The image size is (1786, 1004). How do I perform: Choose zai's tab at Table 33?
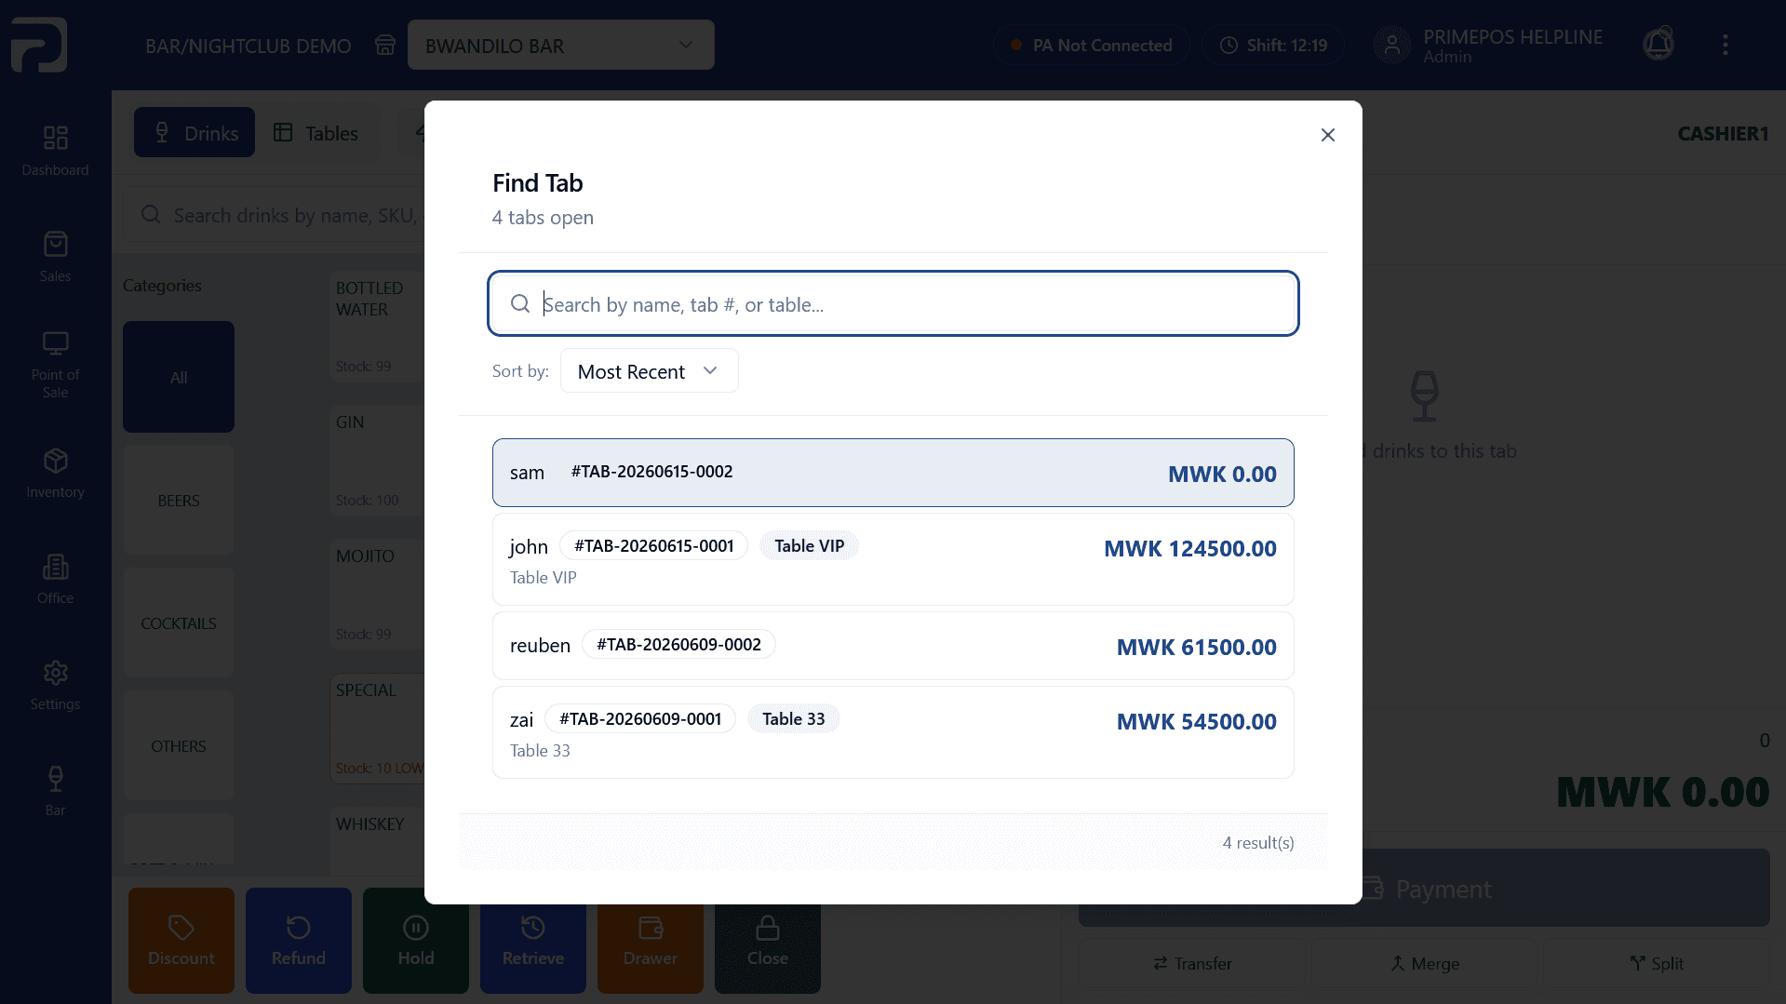pos(893,732)
